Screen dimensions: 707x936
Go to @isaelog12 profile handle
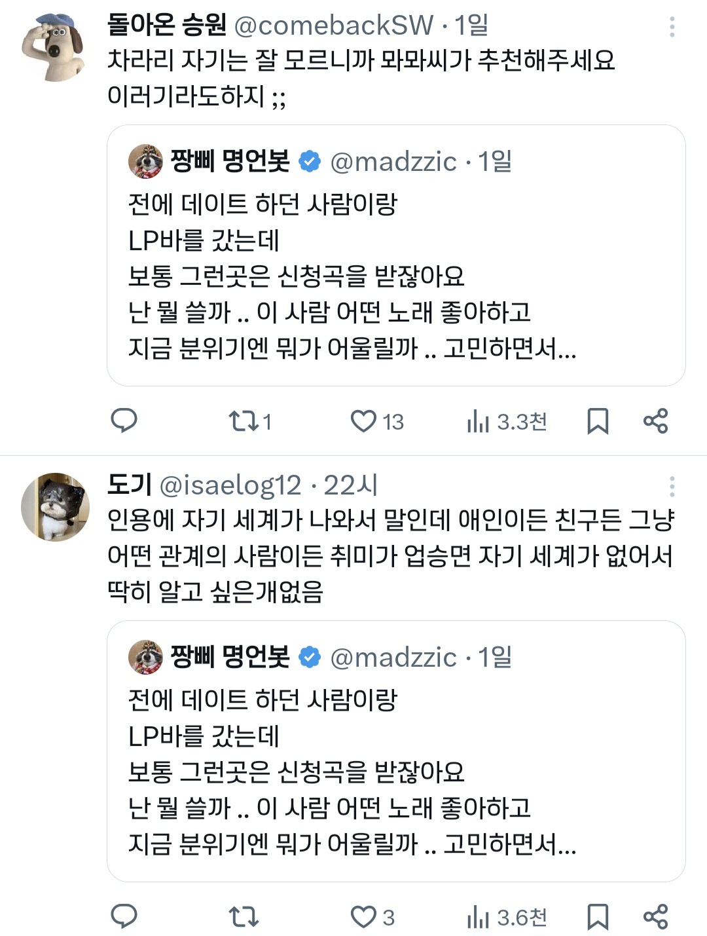(x=230, y=485)
